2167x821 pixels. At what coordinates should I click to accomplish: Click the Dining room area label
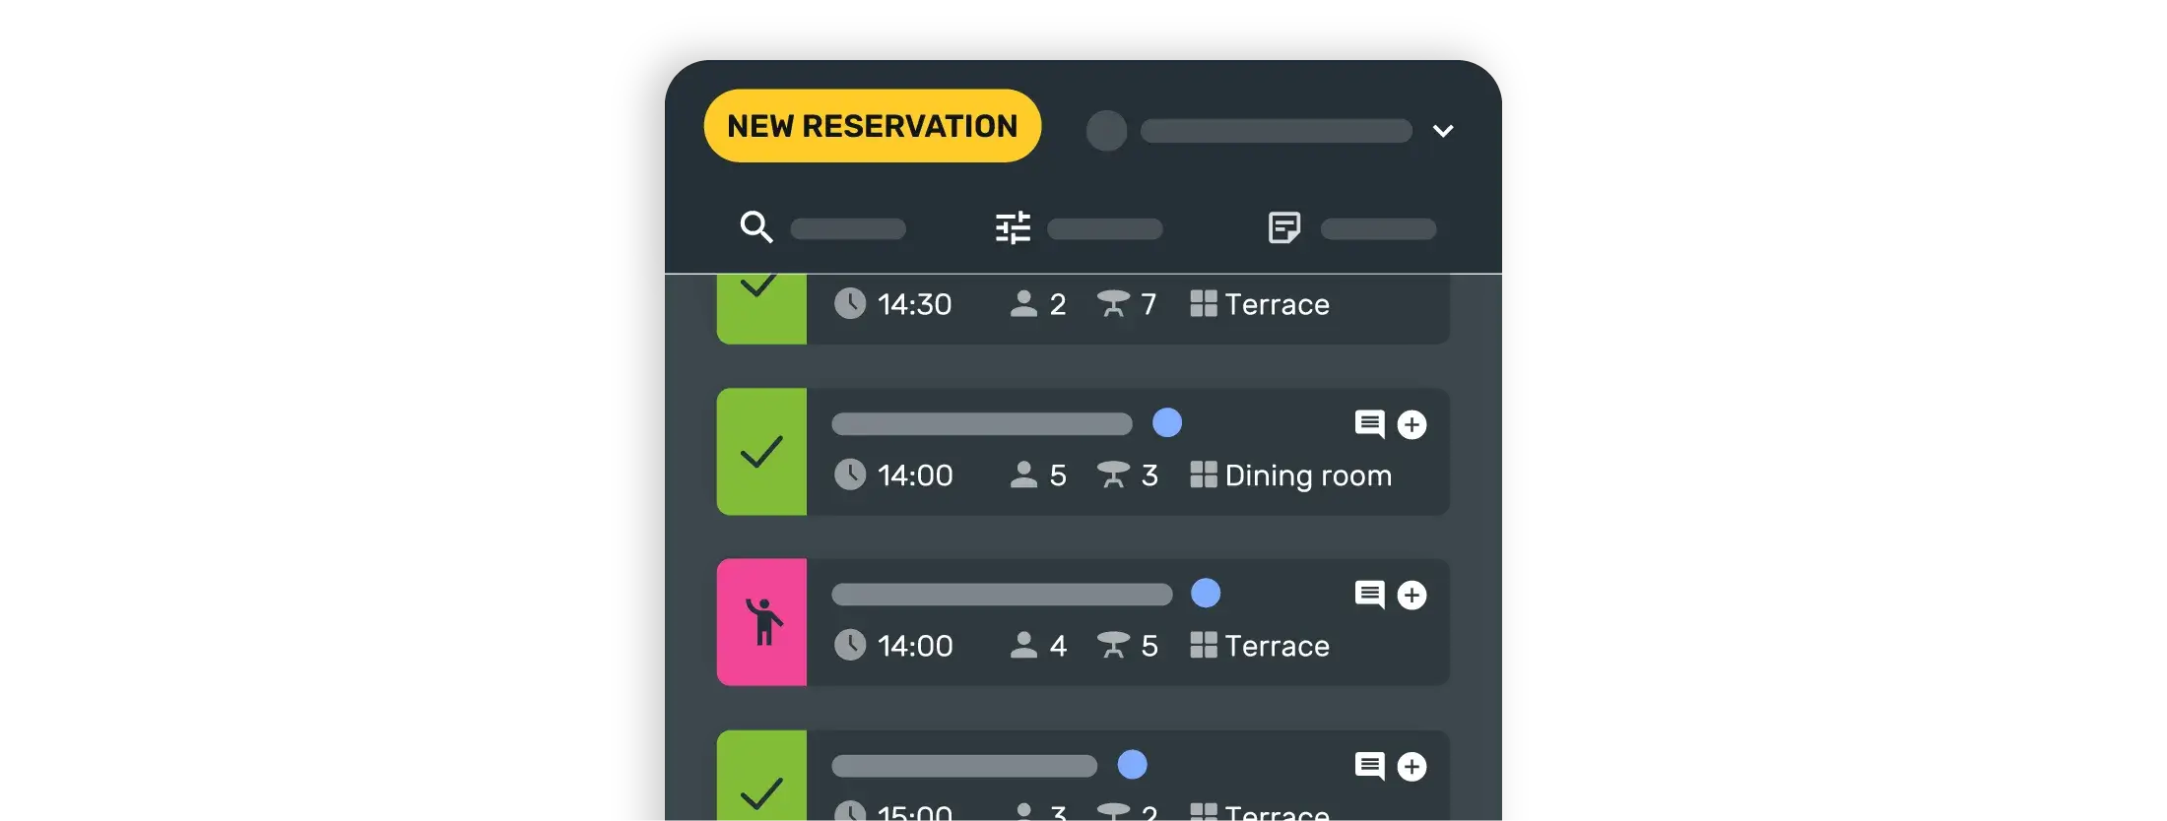pyautogui.click(x=1307, y=475)
